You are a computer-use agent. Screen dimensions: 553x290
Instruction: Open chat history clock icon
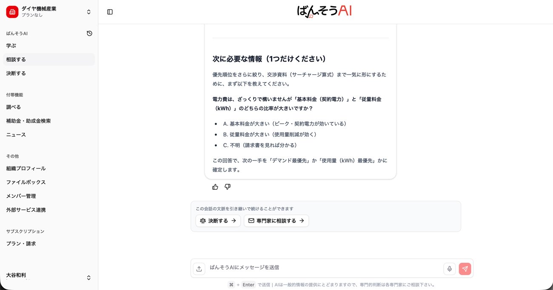tap(89, 34)
